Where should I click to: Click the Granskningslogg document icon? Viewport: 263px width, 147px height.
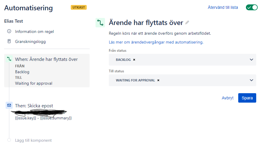click(x=9, y=41)
